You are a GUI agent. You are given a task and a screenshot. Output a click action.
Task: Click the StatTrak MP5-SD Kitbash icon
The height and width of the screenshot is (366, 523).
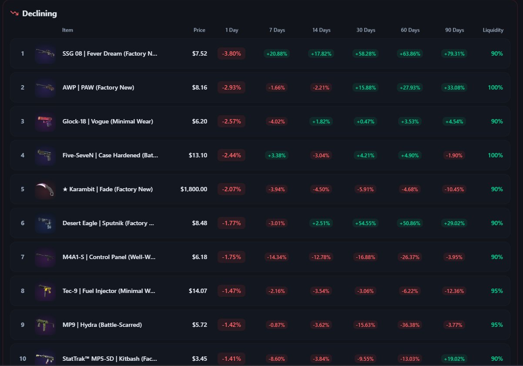(45, 358)
